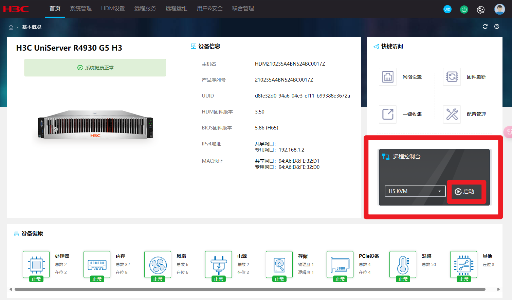This screenshot has width=512, height=300.
Task: Launch the remote console with 启动 button
Action: 465,192
